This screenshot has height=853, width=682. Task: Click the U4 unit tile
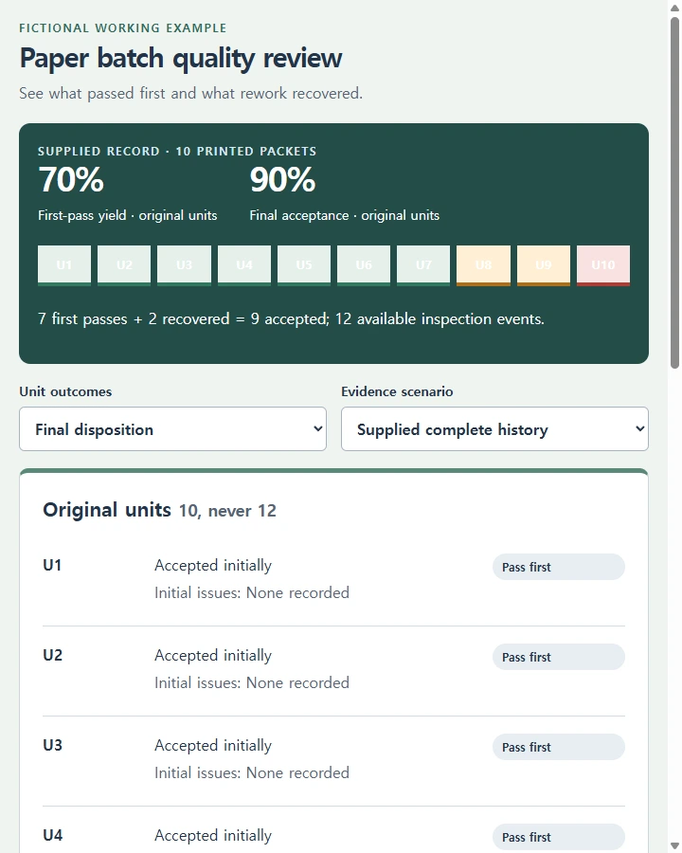tap(244, 265)
